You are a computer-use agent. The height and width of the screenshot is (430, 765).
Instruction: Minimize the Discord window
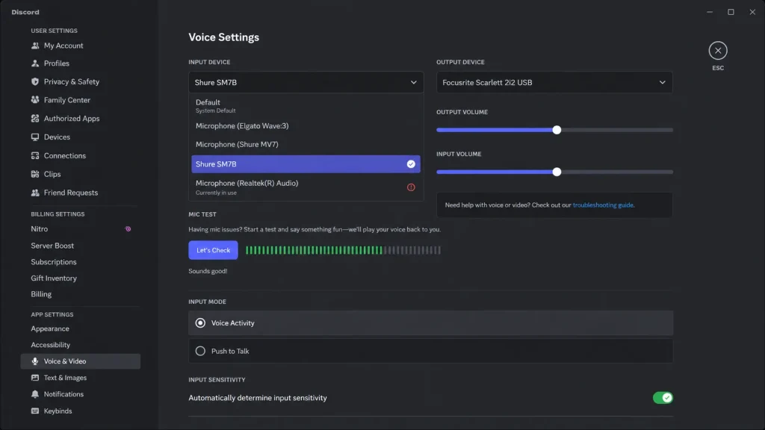pos(710,12)
